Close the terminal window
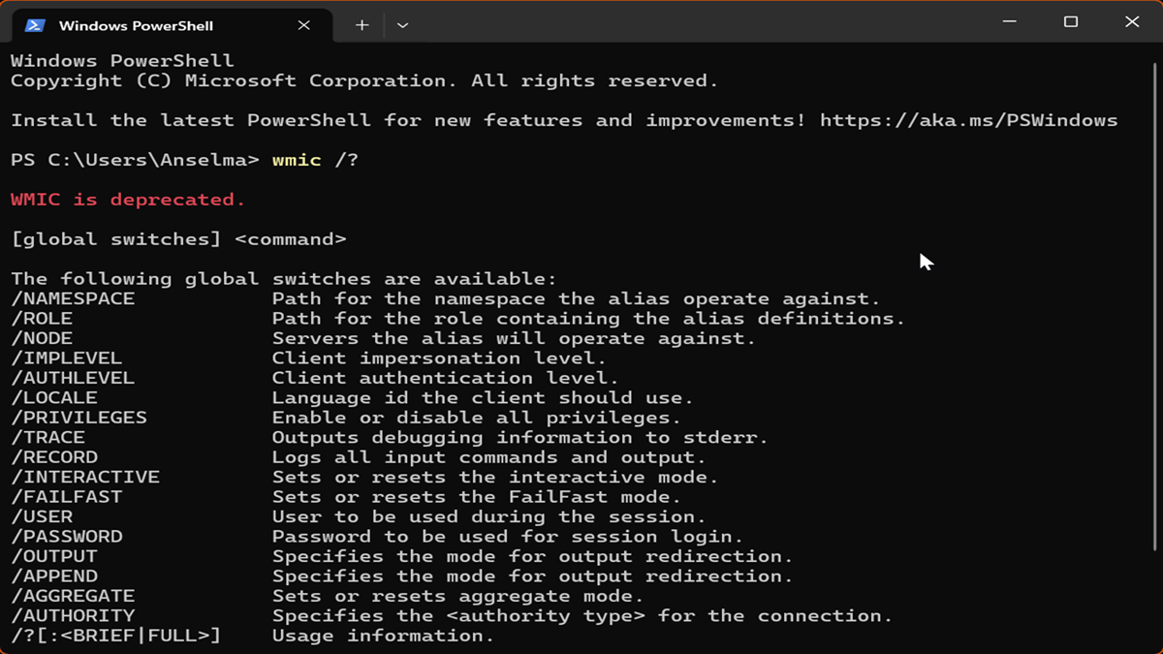This screenshot has width=1163, height=654. click(1132, 21)
